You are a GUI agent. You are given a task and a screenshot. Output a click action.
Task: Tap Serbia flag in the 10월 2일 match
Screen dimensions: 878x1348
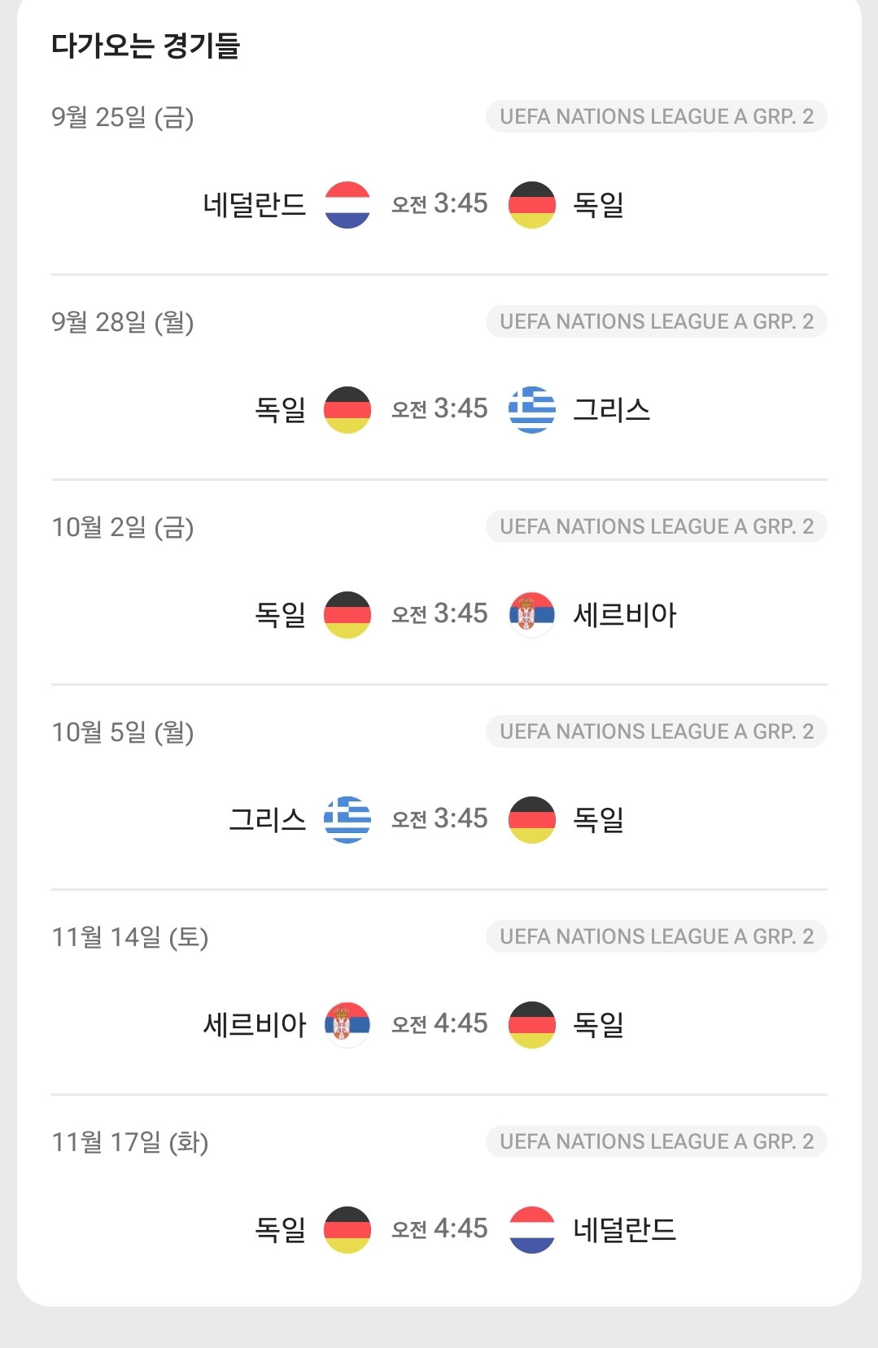point(532,615)
